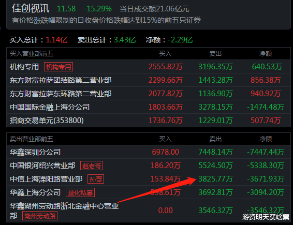Click buy amount 2555.82万

coord(165,67)
